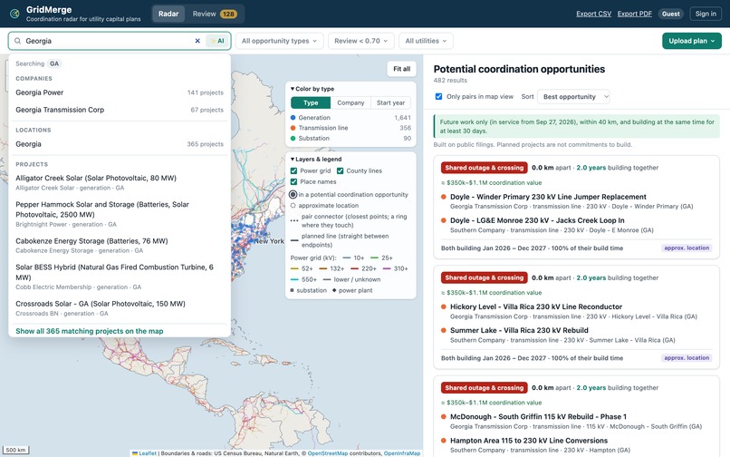The width and height of the screenshot is (730, 457).
Task: Select Type color mode
Action: (x=311, y=102)
